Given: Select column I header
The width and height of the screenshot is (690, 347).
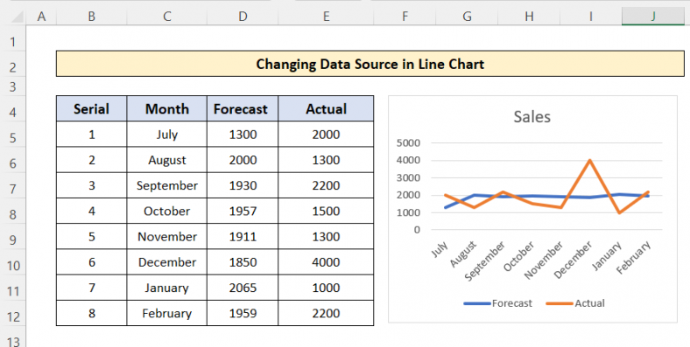Looking at the screenshot, I should pos(590,17).
